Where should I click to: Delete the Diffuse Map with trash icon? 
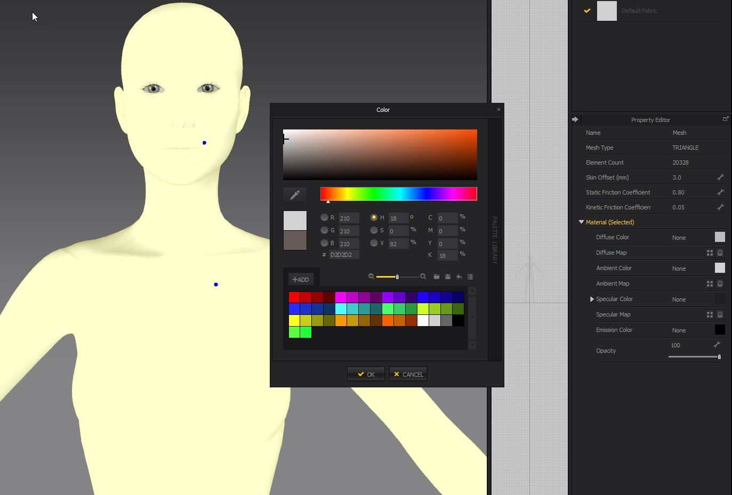(x=720, y=253)
